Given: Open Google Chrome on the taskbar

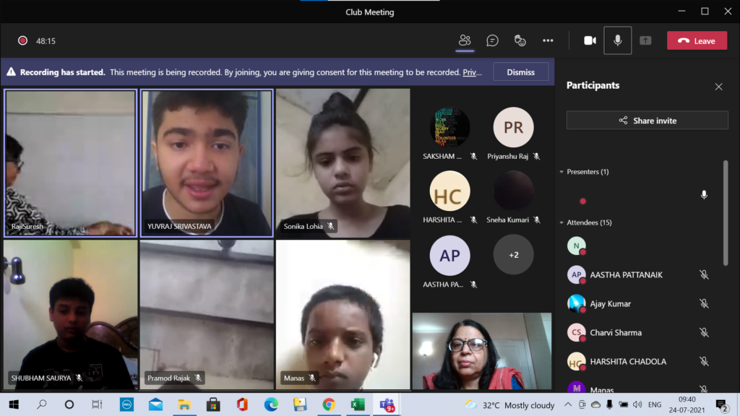Looking at the screenshot, I should 329,404.
